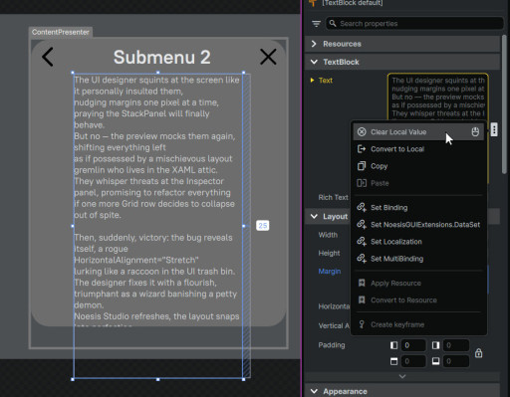Click the right padding icon

(x=436, y=345)
